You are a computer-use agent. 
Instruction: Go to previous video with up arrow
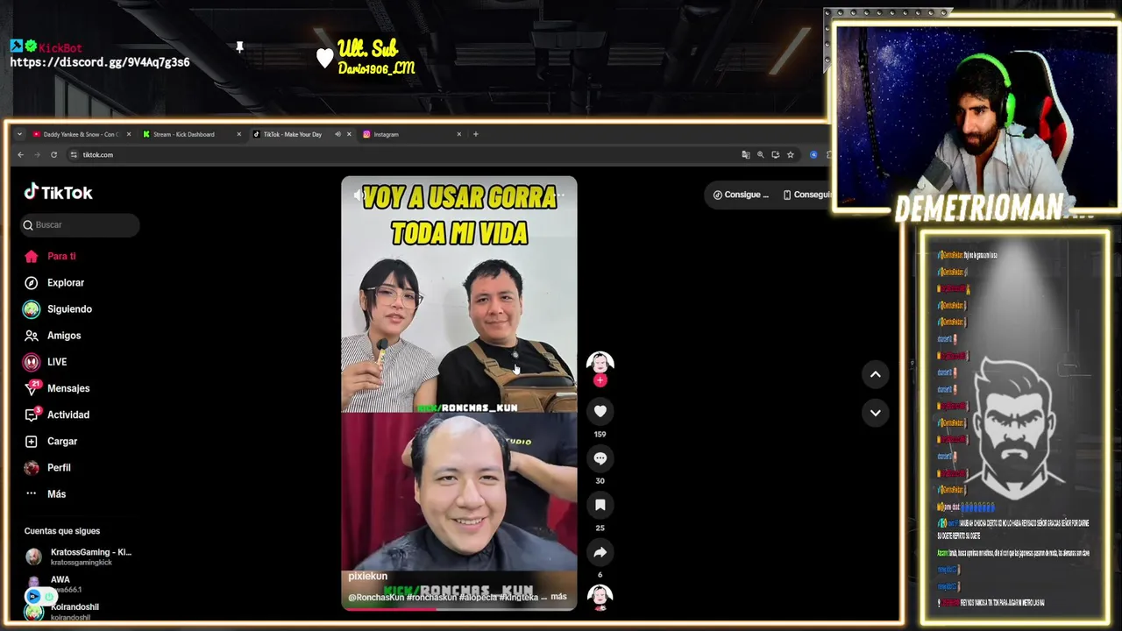pos(875,374)
